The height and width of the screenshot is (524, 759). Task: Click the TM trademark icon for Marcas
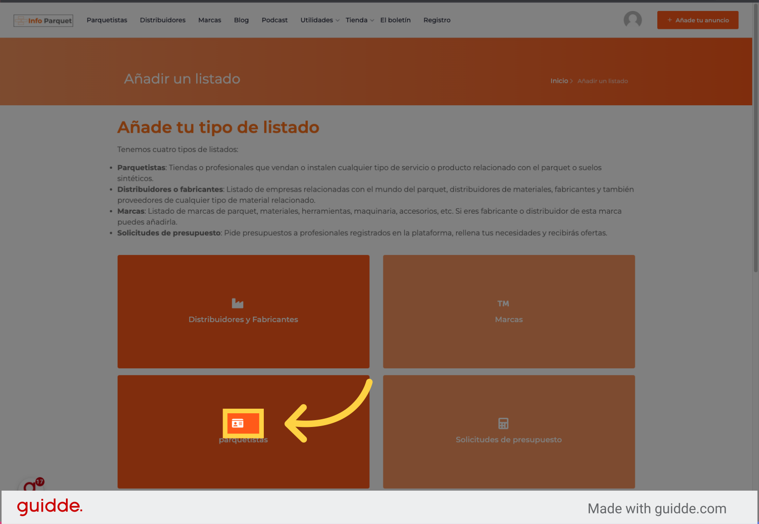coord(503,303)
